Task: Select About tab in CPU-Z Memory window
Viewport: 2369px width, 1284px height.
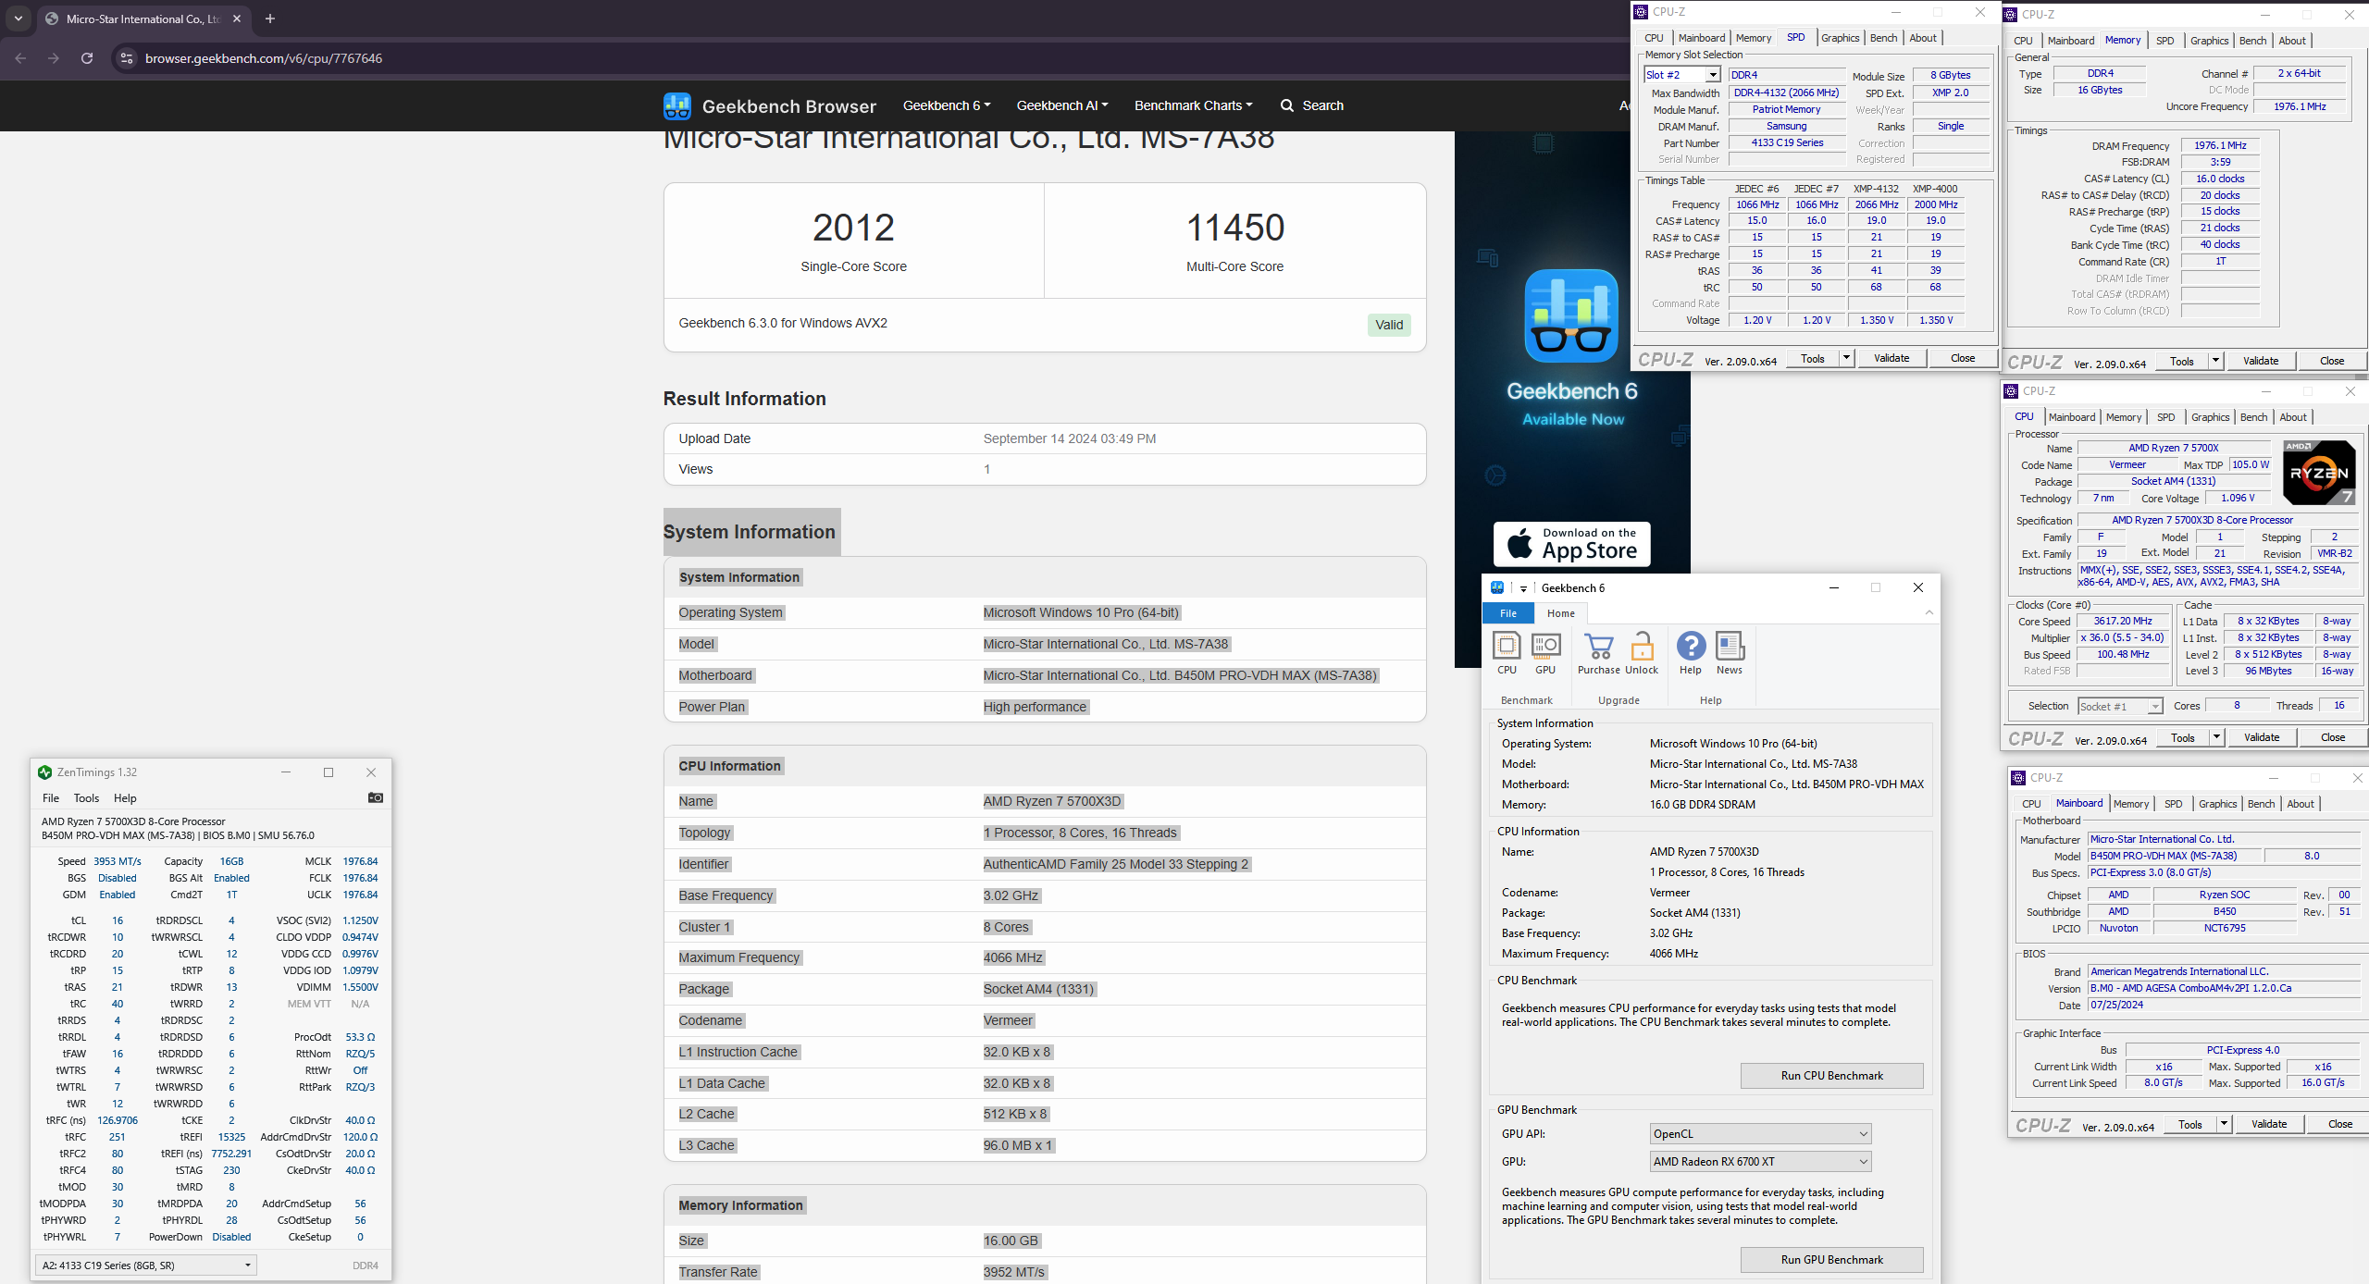Action: pyautogui.click(x=2291, y=41)
